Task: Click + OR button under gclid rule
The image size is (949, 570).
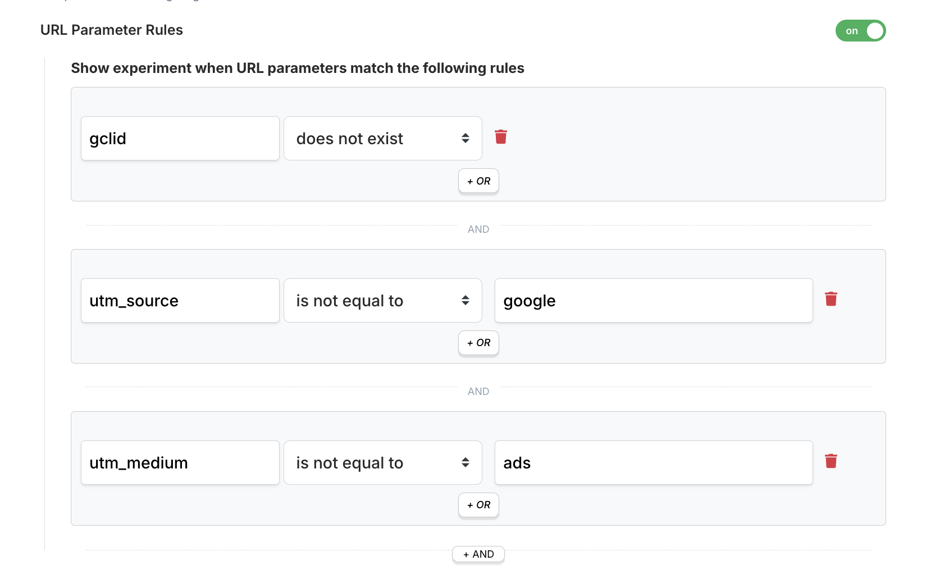Action: click(x=478, y=181)
